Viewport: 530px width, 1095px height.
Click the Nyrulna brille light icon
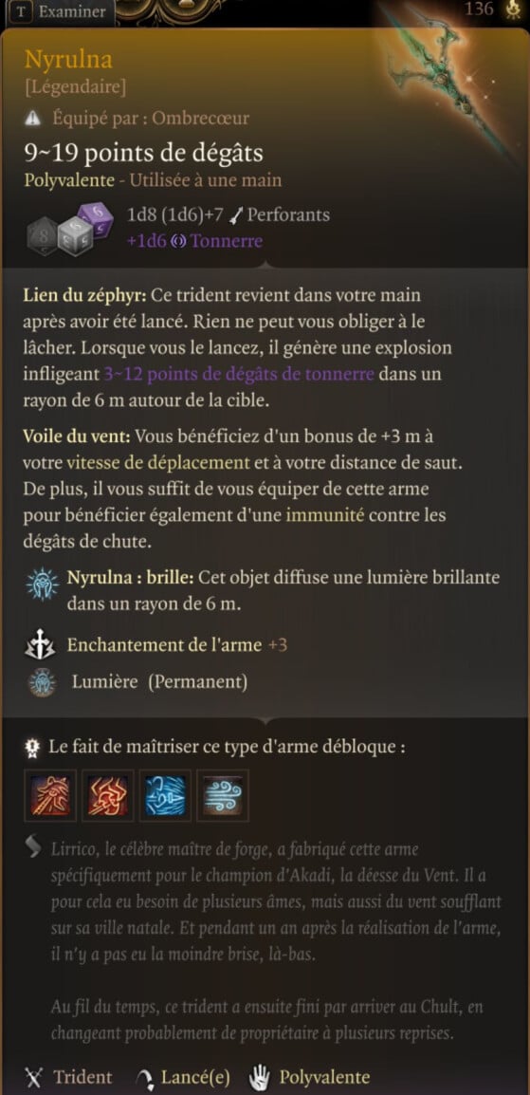[42, 585]
